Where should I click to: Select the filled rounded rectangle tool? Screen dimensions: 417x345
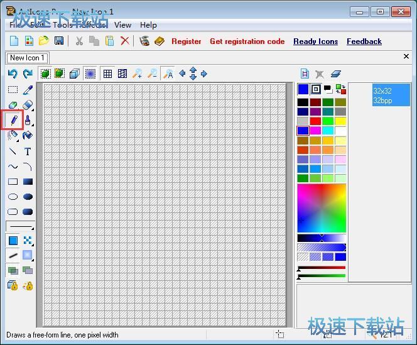pos(28,212)
